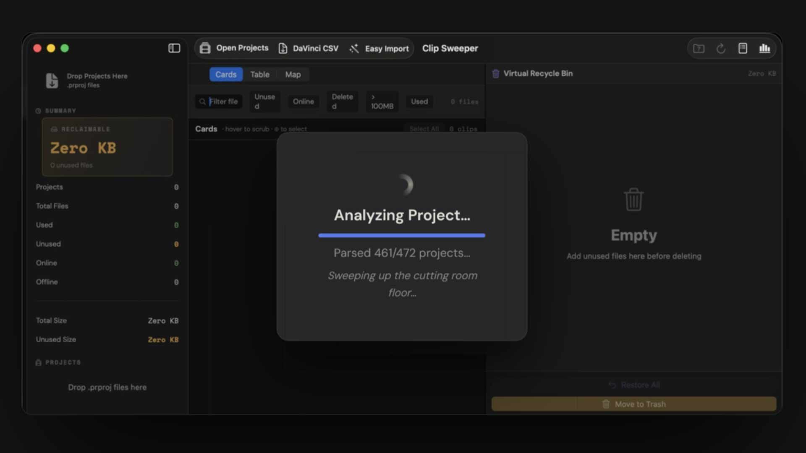The width and height of the screenshot is (806, 453).
Task: Click the Projects count row
Action: [x=107, y=187]
